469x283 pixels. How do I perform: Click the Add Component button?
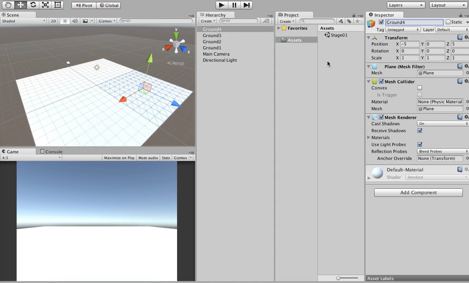pos(418,193)
